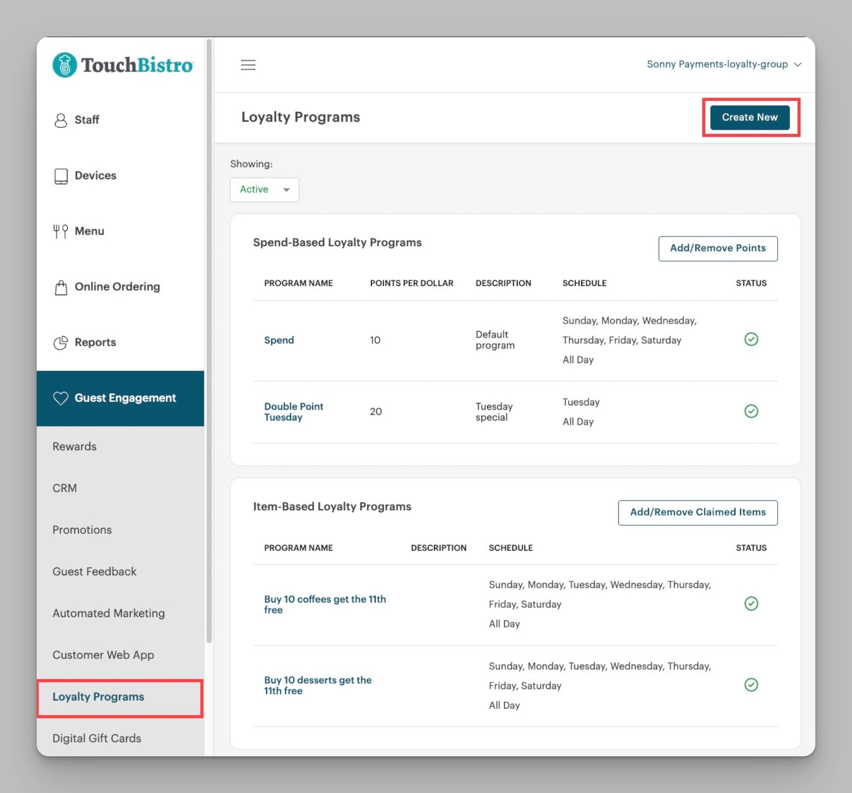Open the Reports section
Image resolution: width=852 pixels, height=793 pixels.
click(x=120, y=342)
